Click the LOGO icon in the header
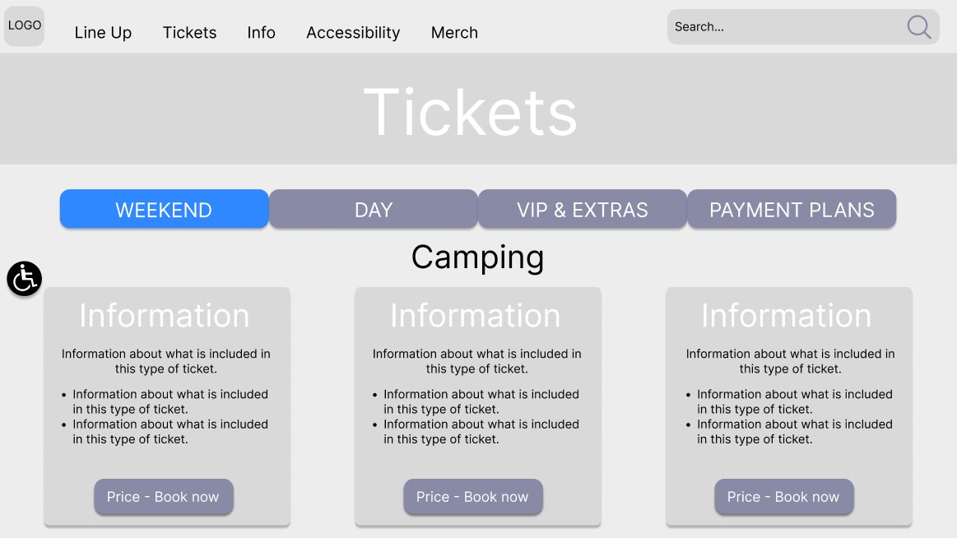 pyautogui.click(x=24, y=26)
